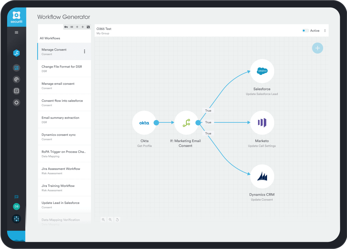Click the plus icon beside the list icon
Viewport: 347px width, 249px height.
[77, 27]
